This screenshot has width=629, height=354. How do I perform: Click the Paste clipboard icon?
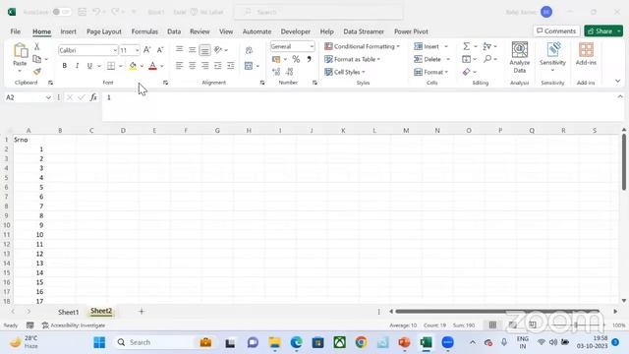click(20, 51)
